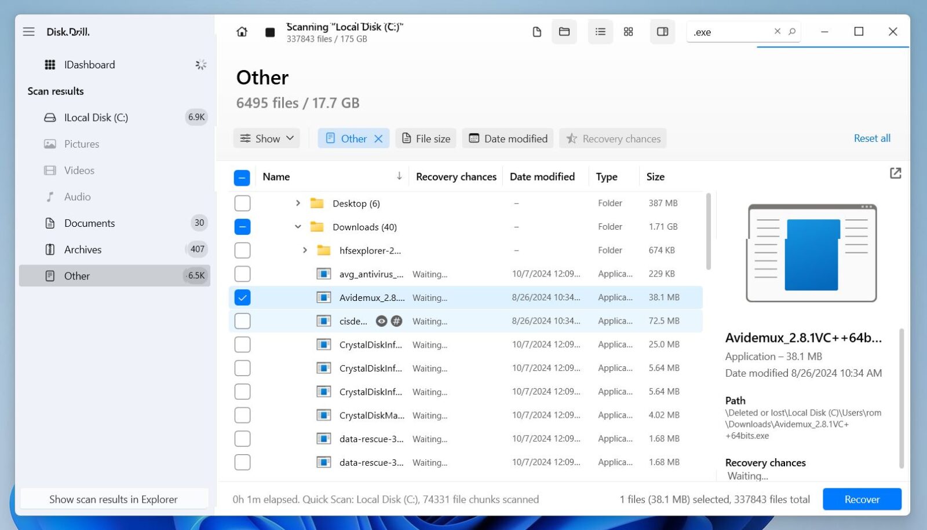Screen dimensions: 927x530
Task: Toggle the select-all checkbox in the header
Action: [242, 177]
